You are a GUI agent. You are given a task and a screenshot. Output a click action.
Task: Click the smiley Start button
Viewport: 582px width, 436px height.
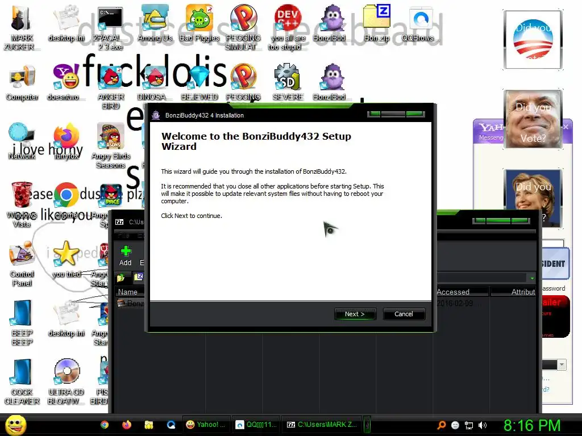click(15, 425)
